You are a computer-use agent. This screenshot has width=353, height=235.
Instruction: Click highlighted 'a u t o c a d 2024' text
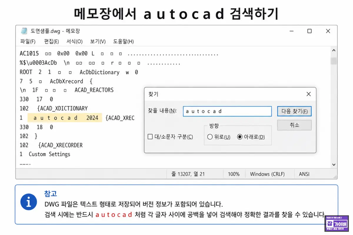coord(65,118)
